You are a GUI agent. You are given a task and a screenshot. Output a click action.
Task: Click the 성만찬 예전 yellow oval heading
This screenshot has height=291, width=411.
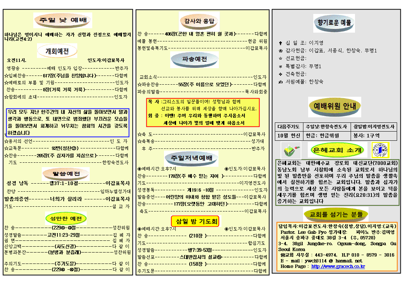pyautogui.click(x=66, y=219)
